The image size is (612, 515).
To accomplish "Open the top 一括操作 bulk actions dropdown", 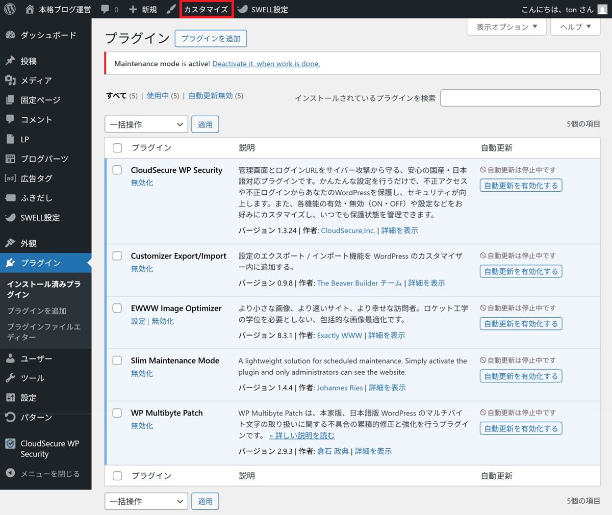I will click(x=146, y=124).
